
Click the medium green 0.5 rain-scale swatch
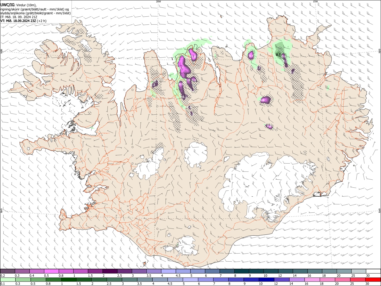click(x=38, y=279)
